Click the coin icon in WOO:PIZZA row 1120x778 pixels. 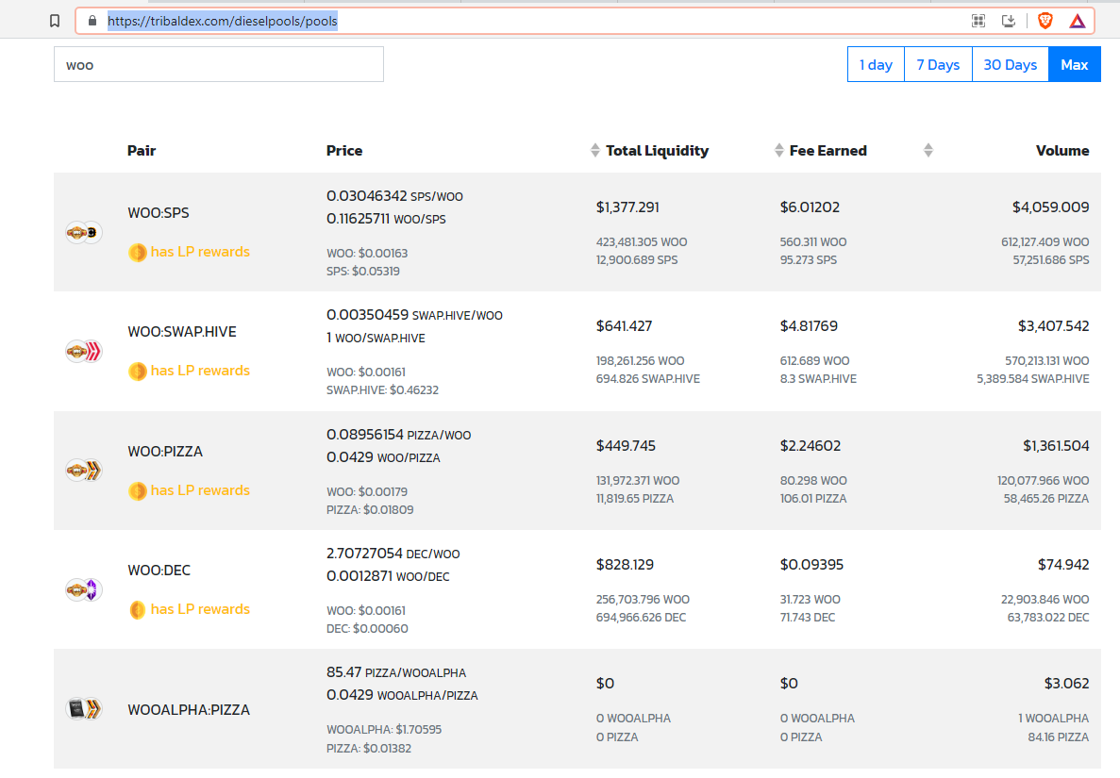[x=137, y=490]
